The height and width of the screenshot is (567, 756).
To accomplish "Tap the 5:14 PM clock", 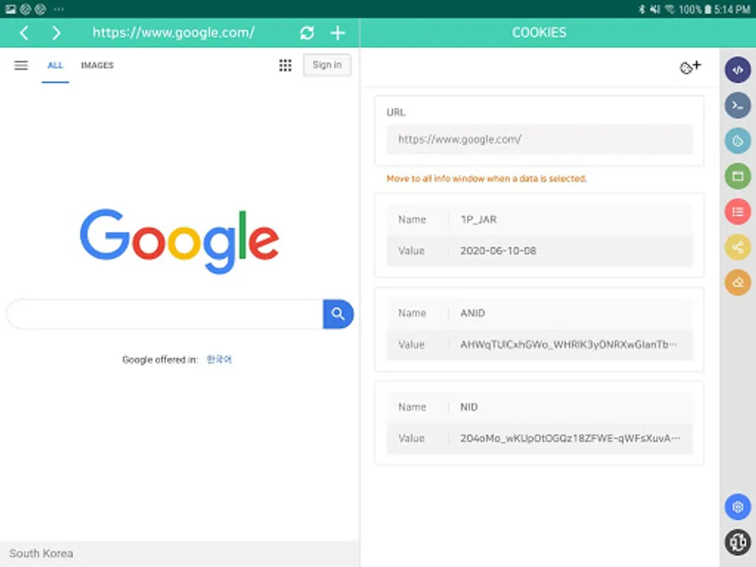I will [x=732, y=9].
